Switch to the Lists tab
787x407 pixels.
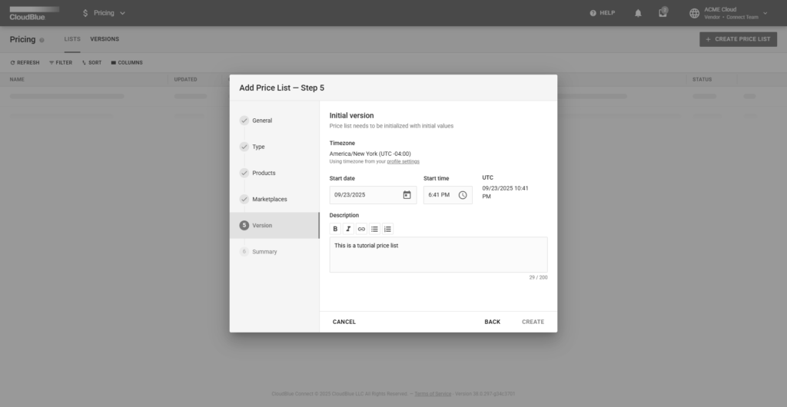(x=72, y=39)
